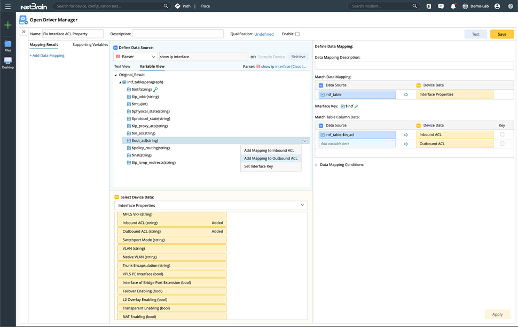Viewport: 518px width, 327px height.
Task: Click the Add Data Mapping link
Action: (47, 55)
